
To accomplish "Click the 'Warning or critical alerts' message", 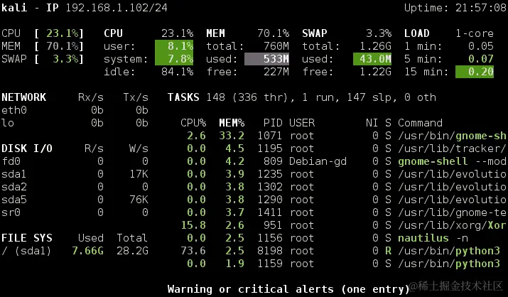I will [x=288, y=289].
